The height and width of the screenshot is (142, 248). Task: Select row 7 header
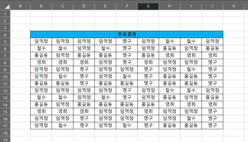tap(5, 56)
